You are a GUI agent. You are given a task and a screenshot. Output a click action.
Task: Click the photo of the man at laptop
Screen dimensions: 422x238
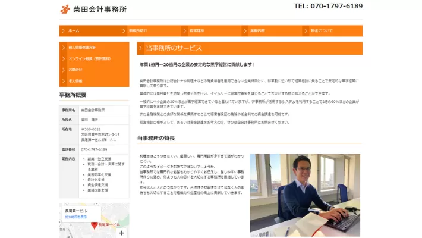pos(304,195)
